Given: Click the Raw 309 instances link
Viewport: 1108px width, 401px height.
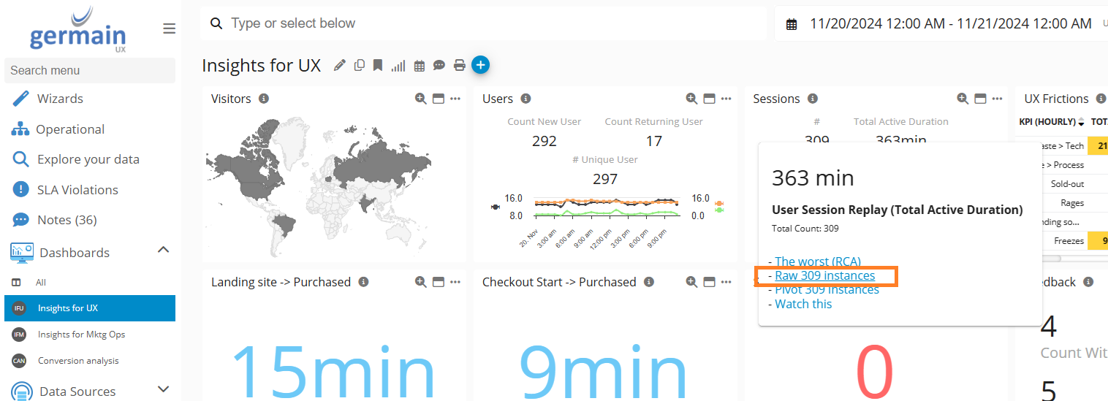Looking at the screenshot, I should tap(825, 275).
